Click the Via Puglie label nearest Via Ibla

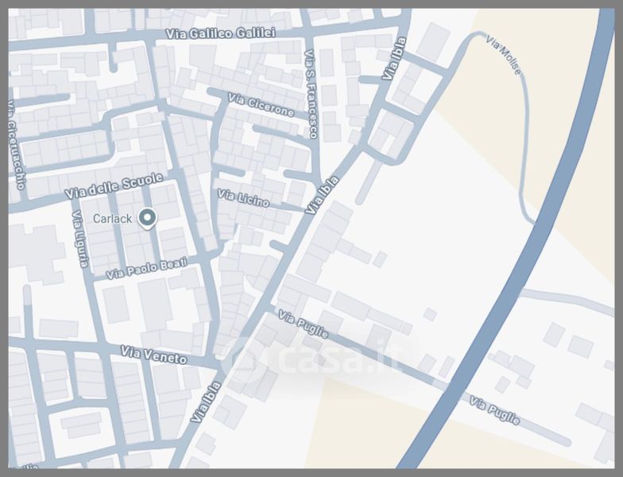point(303,324)
